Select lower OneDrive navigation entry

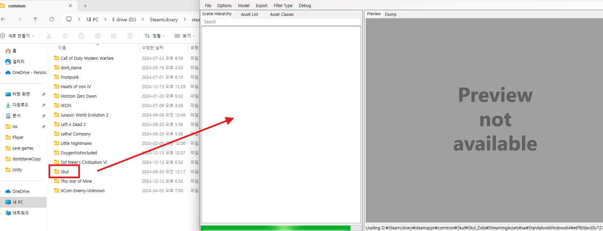coord(18,191)
